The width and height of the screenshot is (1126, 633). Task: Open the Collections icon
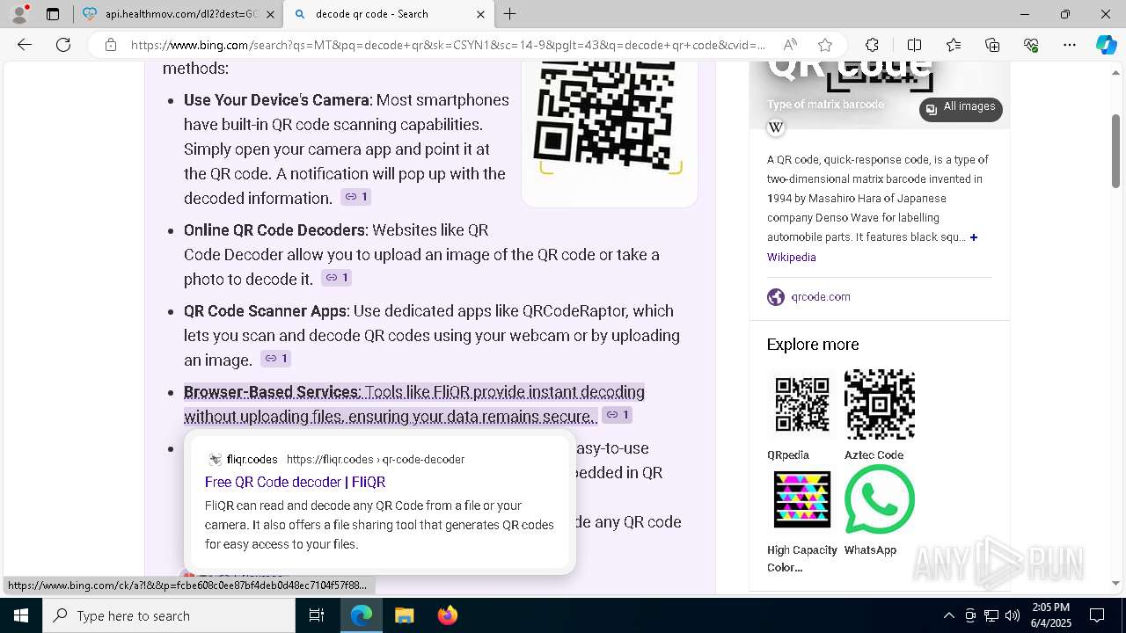(x=992, y=45)
